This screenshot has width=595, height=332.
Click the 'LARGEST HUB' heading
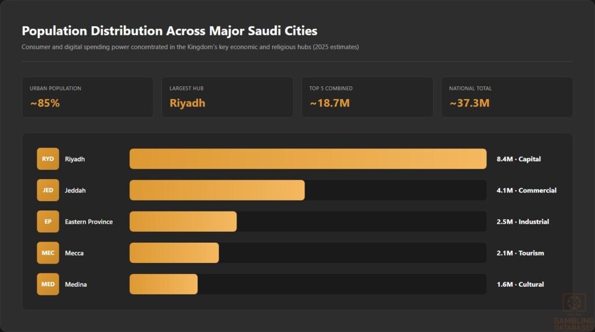pos(187,88)
